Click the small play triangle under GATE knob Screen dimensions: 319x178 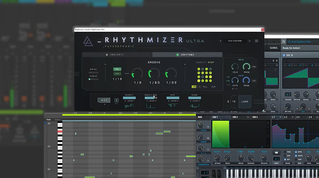click(233, 89)
